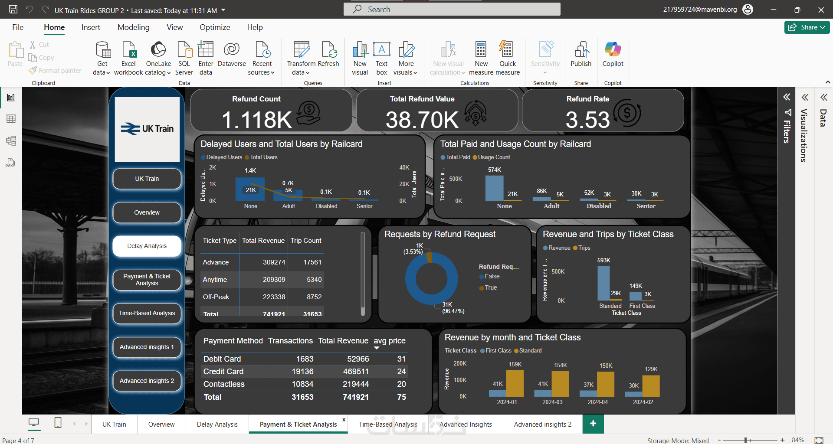
Task: Click ticket type table scrollbar
Action: tap(363, 274)
